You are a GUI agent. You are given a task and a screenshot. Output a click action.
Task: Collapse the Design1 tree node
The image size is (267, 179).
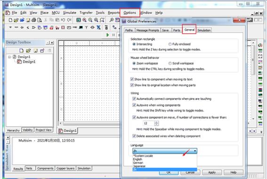pos(9,57)
